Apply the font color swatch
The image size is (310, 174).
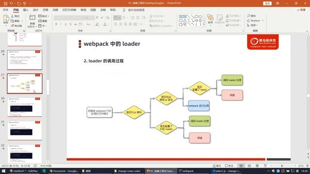click(105, 24)
